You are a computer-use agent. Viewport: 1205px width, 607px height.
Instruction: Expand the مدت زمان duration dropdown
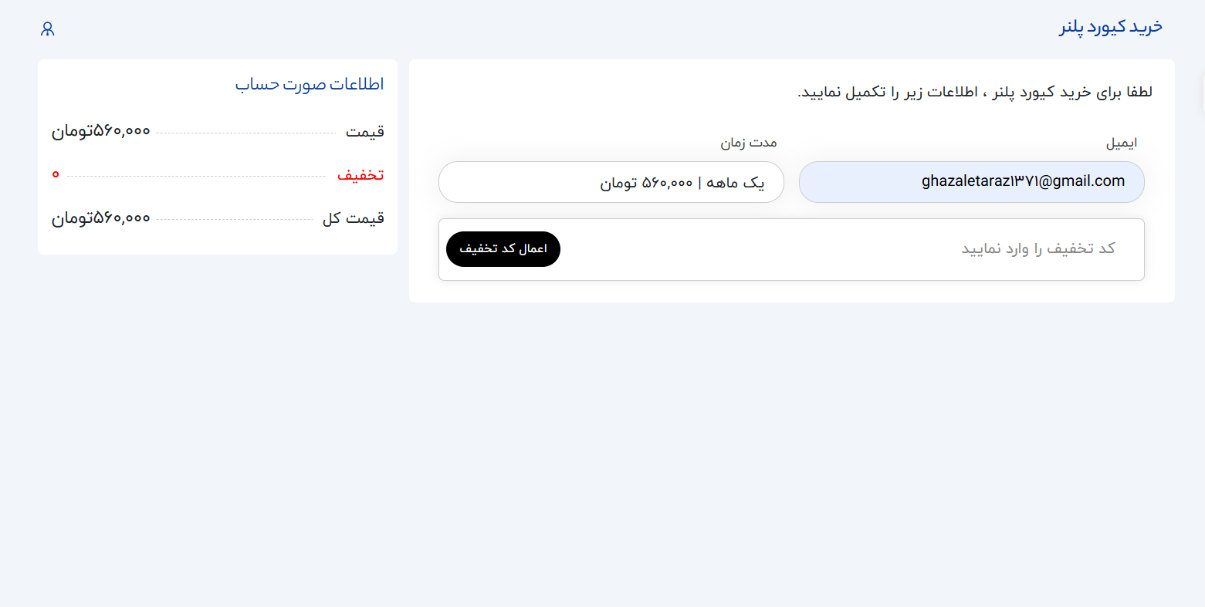point(611,182)
